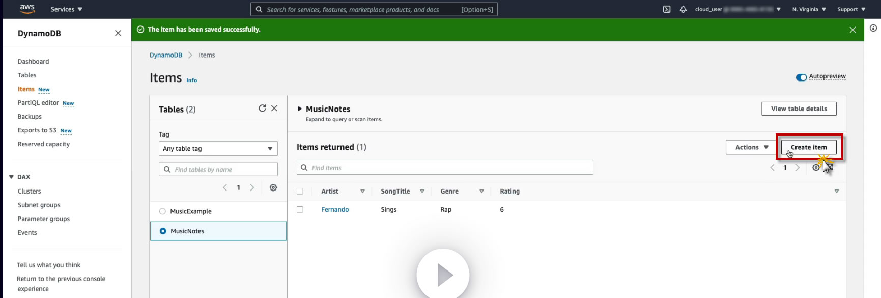Image resolution: width=881 pixels, height=298 pixels.
Task: Click the DynamoDB breadcrumb link
Action: coord(166,55)
